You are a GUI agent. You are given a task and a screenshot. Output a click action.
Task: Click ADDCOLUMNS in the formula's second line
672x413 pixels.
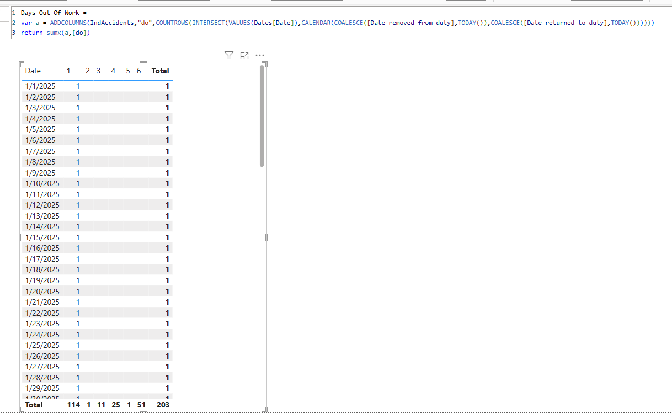(x=68, y=23)
